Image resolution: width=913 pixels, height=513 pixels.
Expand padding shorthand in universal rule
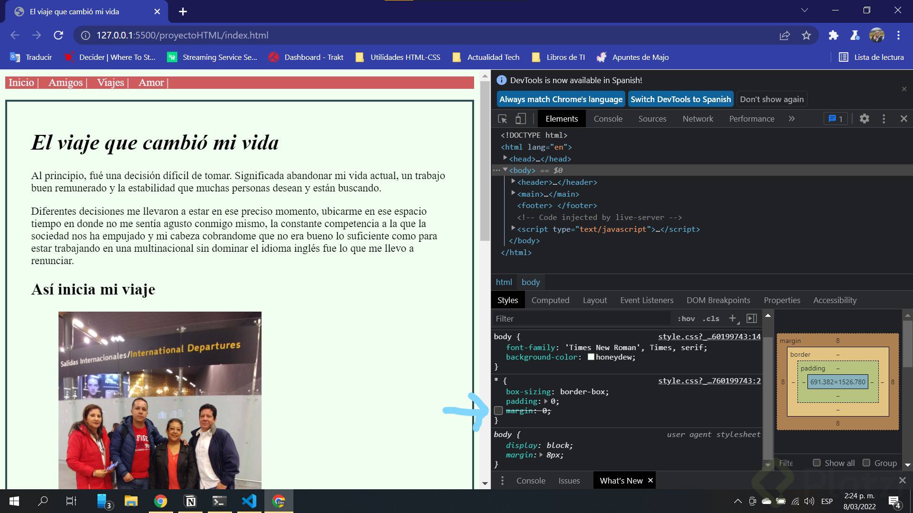point(546,401)
